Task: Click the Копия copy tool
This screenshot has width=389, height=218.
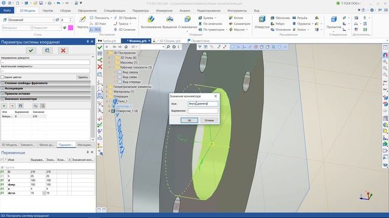Action: click(x=236, y=18)
